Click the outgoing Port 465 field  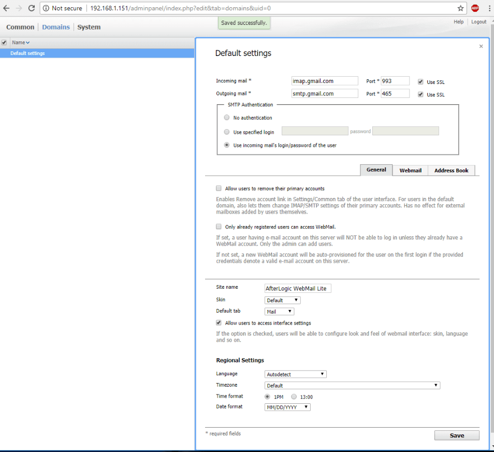(x=395, y=94)
